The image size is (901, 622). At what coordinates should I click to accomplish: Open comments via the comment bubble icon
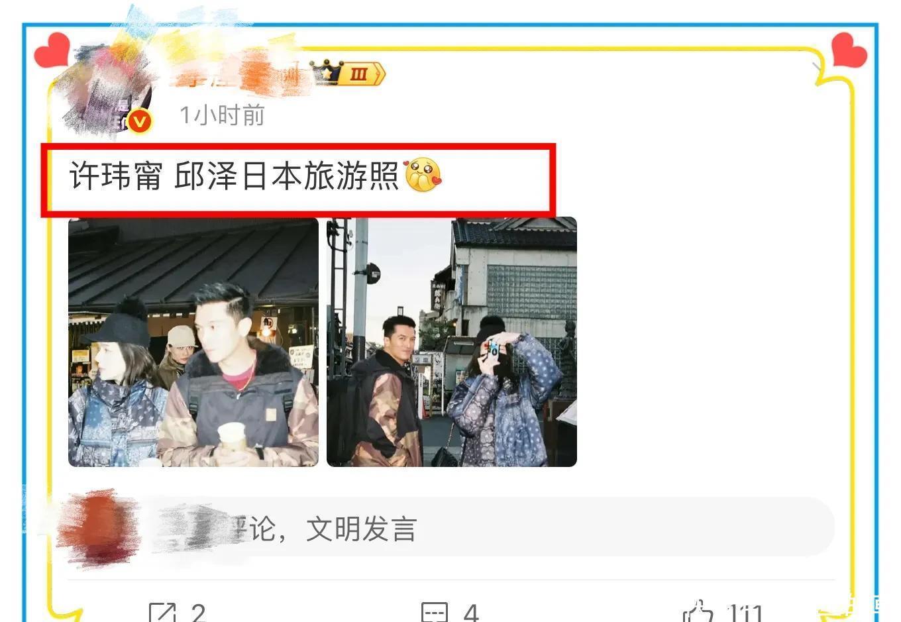[434, 612]
